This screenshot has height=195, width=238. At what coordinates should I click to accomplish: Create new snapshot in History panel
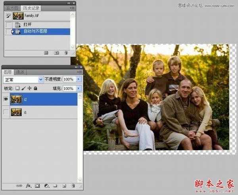pyautogui.click(x=57, y=52)
